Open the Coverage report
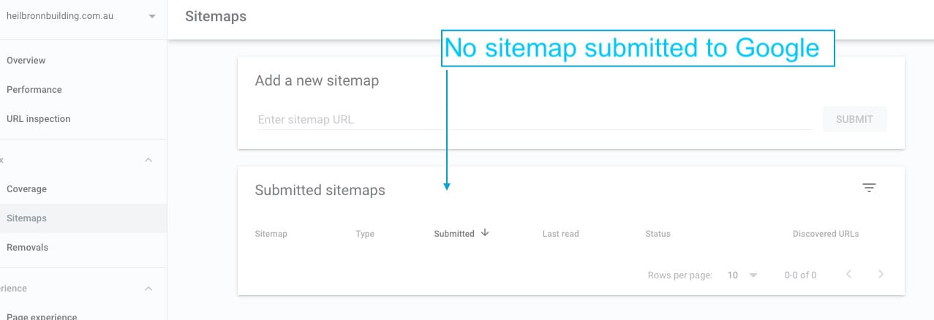Image resolution: width=934 pixels, height=320 pixels. click(x=26, y=189)
